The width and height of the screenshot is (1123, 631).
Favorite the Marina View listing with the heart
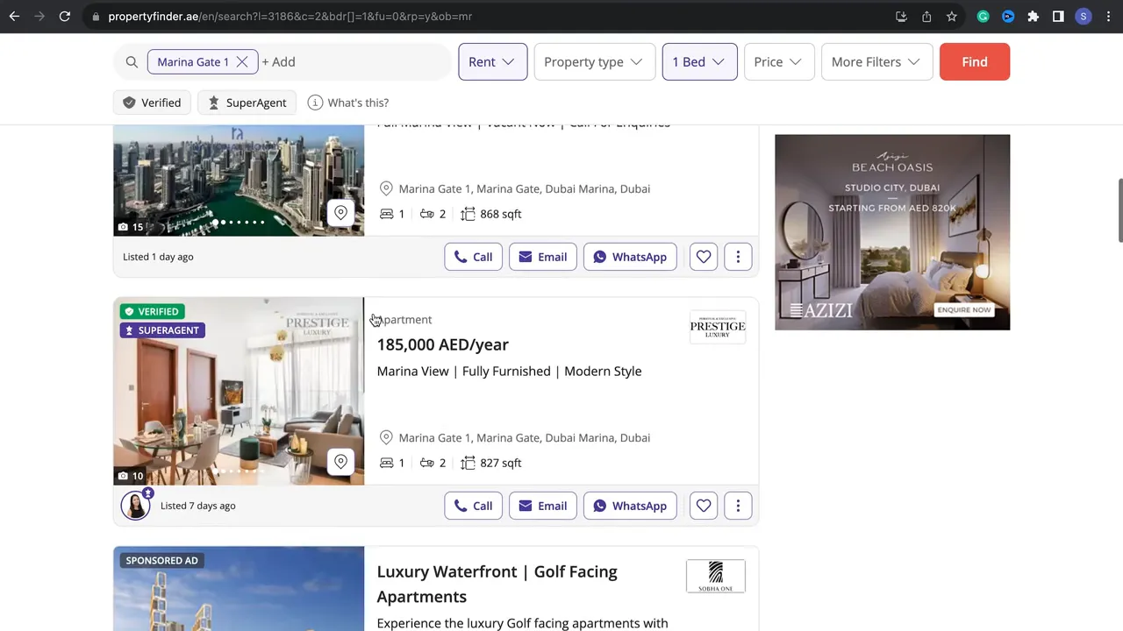pyautogui.click(x=703, y=506)
